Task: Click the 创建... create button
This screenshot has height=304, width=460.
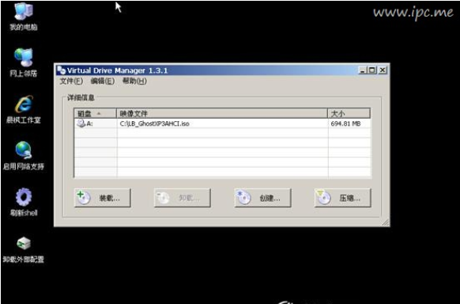Action: (x=262, y=198)
